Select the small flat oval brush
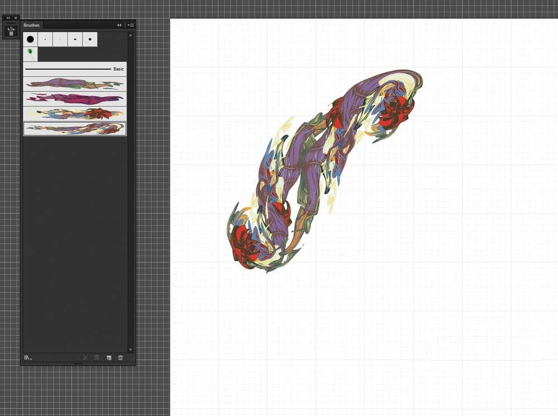The height and width of the screenshot is (416, 558). point(75,40)
